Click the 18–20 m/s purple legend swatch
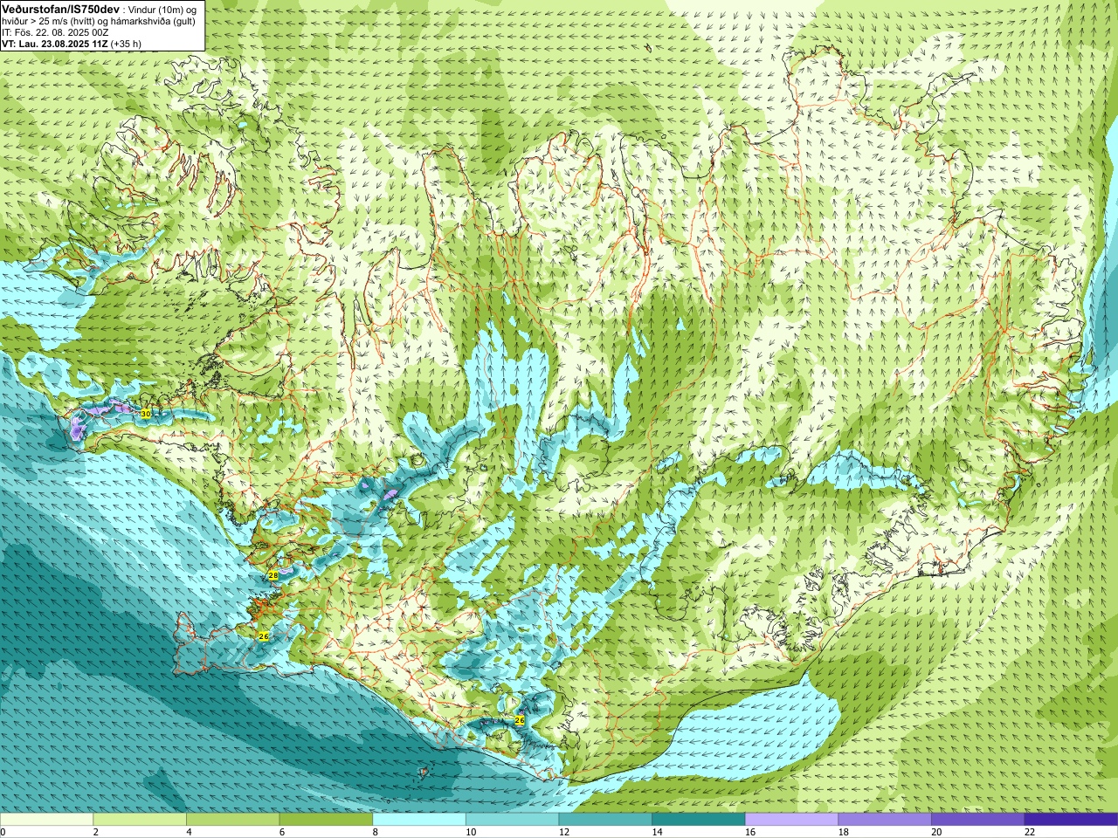The image size is (1118, 838). (885, 820)
